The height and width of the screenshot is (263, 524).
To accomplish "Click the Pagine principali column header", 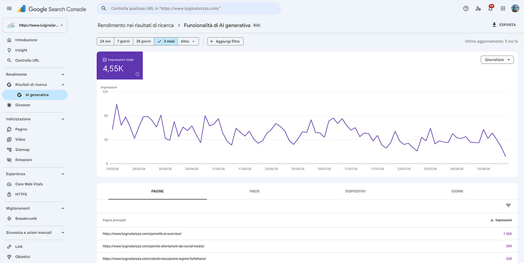I will pos(114,220).
